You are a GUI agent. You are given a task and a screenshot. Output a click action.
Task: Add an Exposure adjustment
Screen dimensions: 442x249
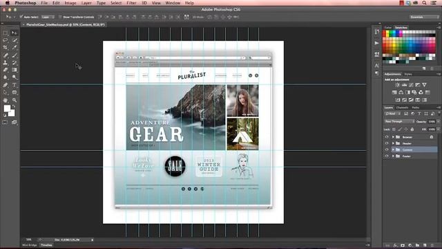click(417, 85)
